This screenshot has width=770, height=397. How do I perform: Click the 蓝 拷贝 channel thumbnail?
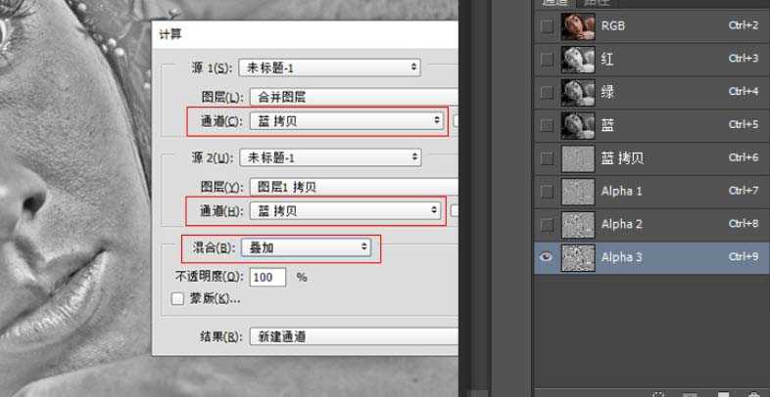[x=578, y=158]
